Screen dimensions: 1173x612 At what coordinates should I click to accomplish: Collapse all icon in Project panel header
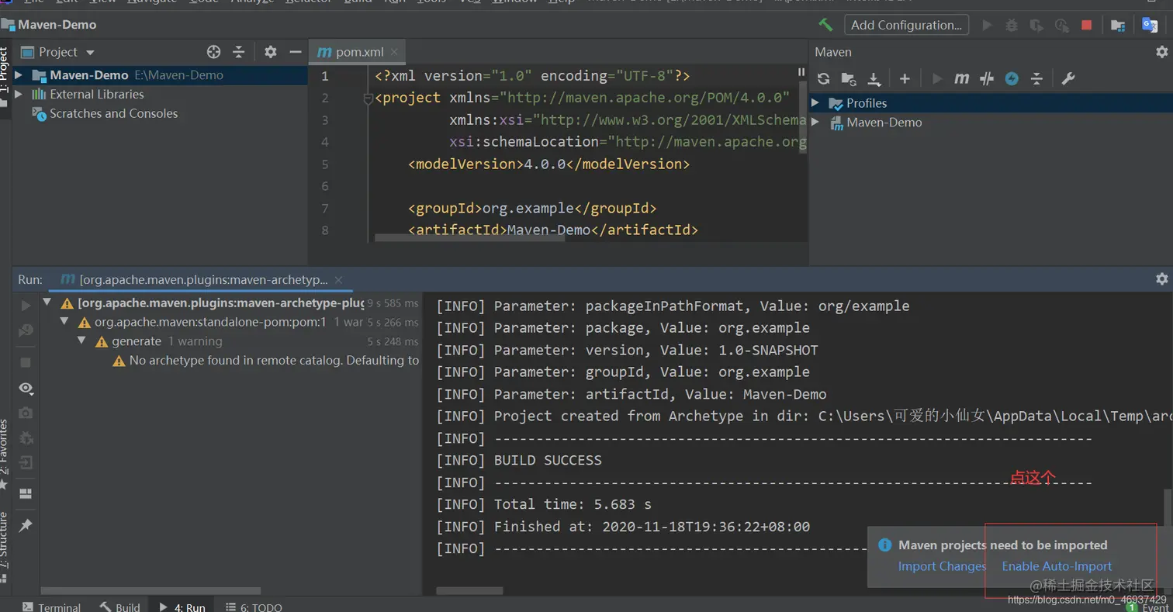(239, 52)
